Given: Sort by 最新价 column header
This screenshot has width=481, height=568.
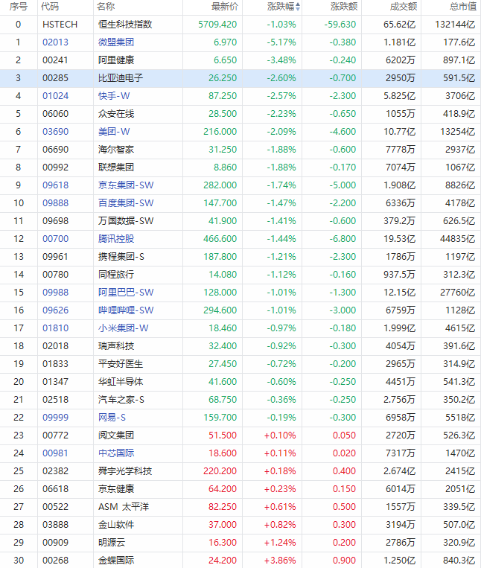Looking at the screenshot, I should click(225, 7).
